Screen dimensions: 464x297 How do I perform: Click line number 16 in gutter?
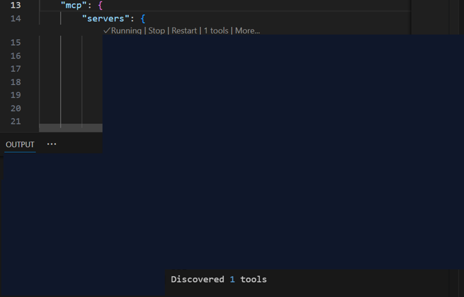click(x=15, y=56)
